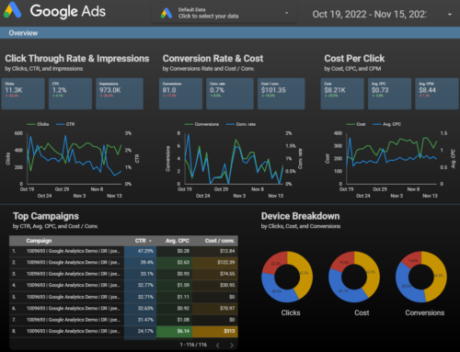Click the Cost / conv. $101.35 scorecard
The height and width of the screenshot is (352, 460).
click(x=282, y=94)
